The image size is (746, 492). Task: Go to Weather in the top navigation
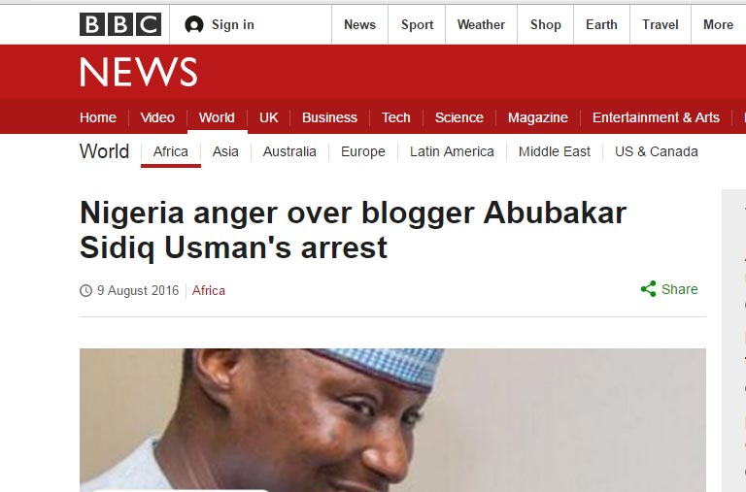pyautogui.click(x=481, y=24)
